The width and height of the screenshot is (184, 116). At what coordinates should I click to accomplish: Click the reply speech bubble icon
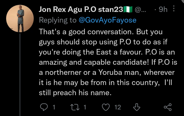(x=44, y=107)
